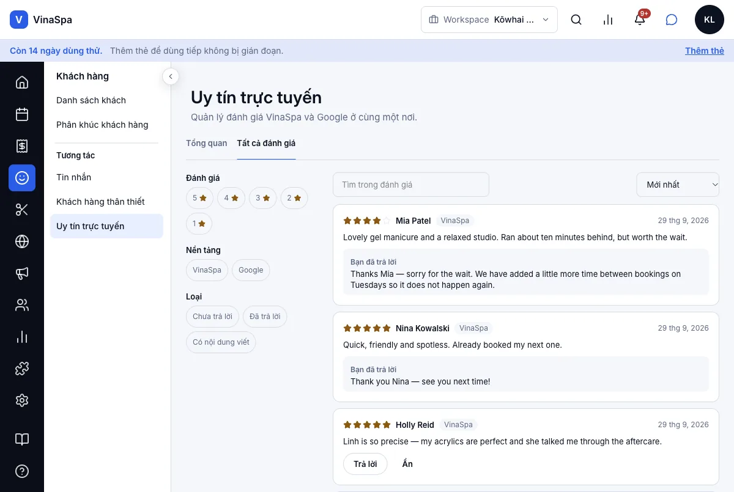Click the 'Thêm thẻ' link
Image resolution: width=734 pixels, height=492 pixels.
tap(705, 51)
